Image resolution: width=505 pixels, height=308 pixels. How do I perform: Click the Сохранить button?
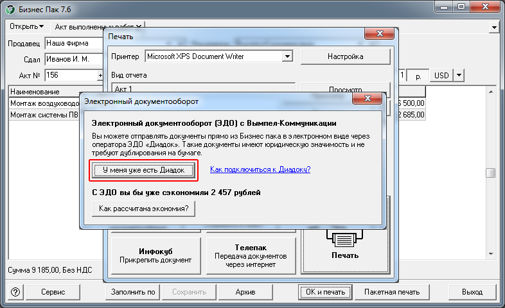tap(189, 292)
